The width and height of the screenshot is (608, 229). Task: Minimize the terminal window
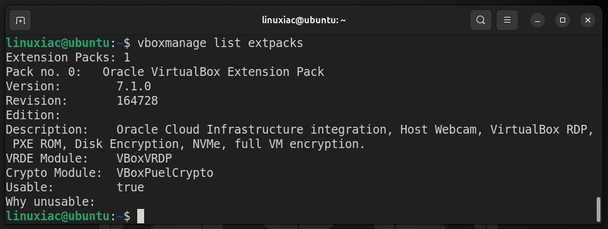(538, 20)
